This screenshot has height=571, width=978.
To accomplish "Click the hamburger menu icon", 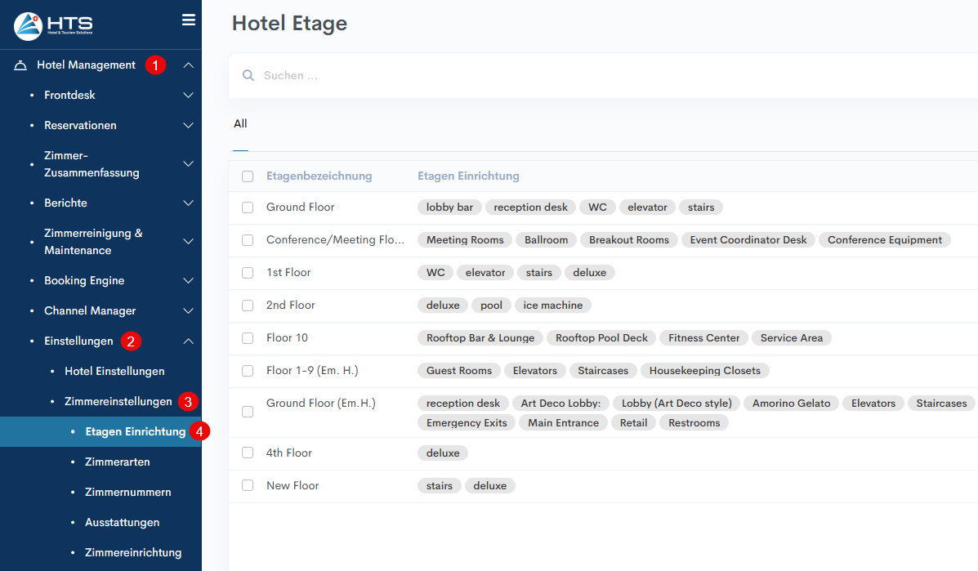I will pos(189,20).
